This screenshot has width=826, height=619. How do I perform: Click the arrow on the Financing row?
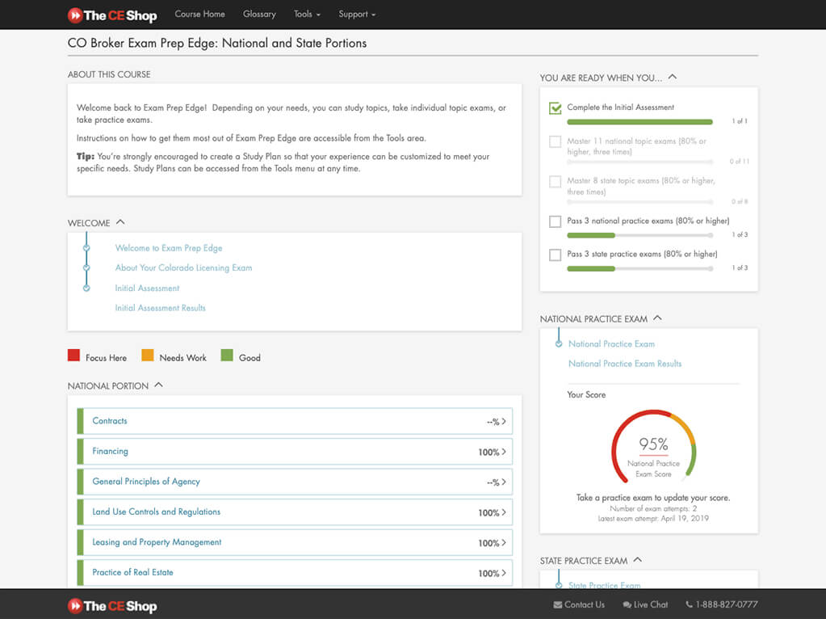point(504,452)
